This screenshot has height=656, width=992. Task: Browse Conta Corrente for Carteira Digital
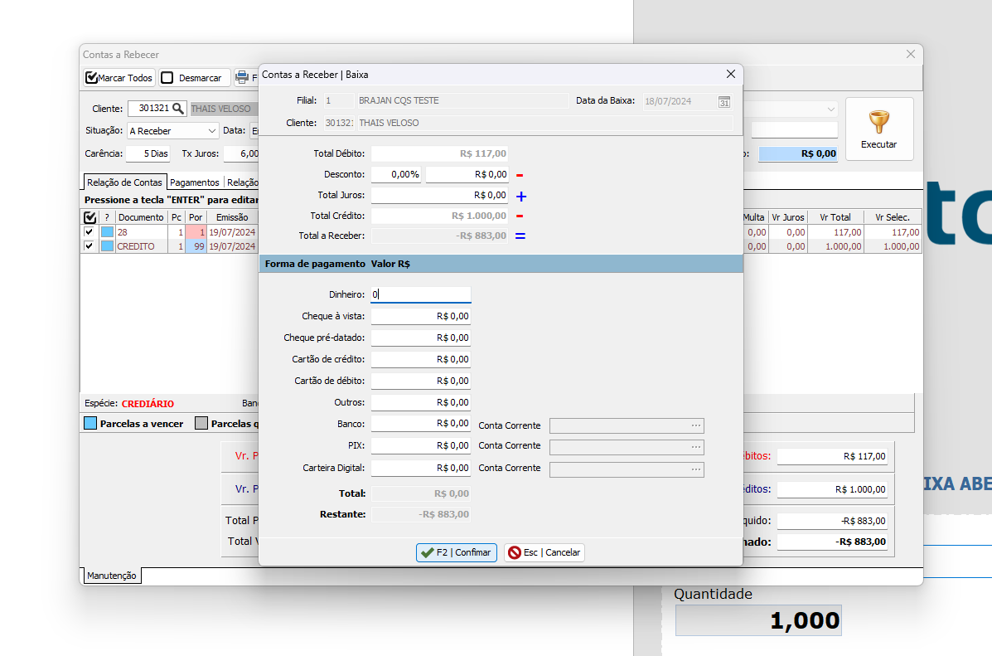click(696, 469)
